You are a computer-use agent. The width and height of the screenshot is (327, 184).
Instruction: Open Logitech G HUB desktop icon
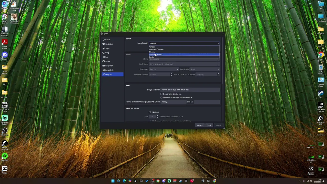321,120
